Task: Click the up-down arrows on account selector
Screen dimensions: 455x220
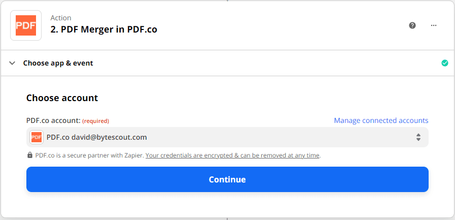Action: tap(418, 137)
